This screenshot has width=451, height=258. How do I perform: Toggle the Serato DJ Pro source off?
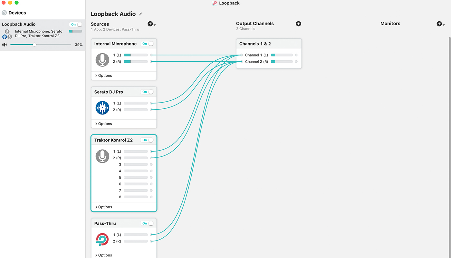click(147, 92)
